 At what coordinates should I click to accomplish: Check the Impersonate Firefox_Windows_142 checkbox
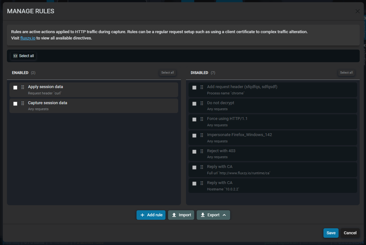194,135
